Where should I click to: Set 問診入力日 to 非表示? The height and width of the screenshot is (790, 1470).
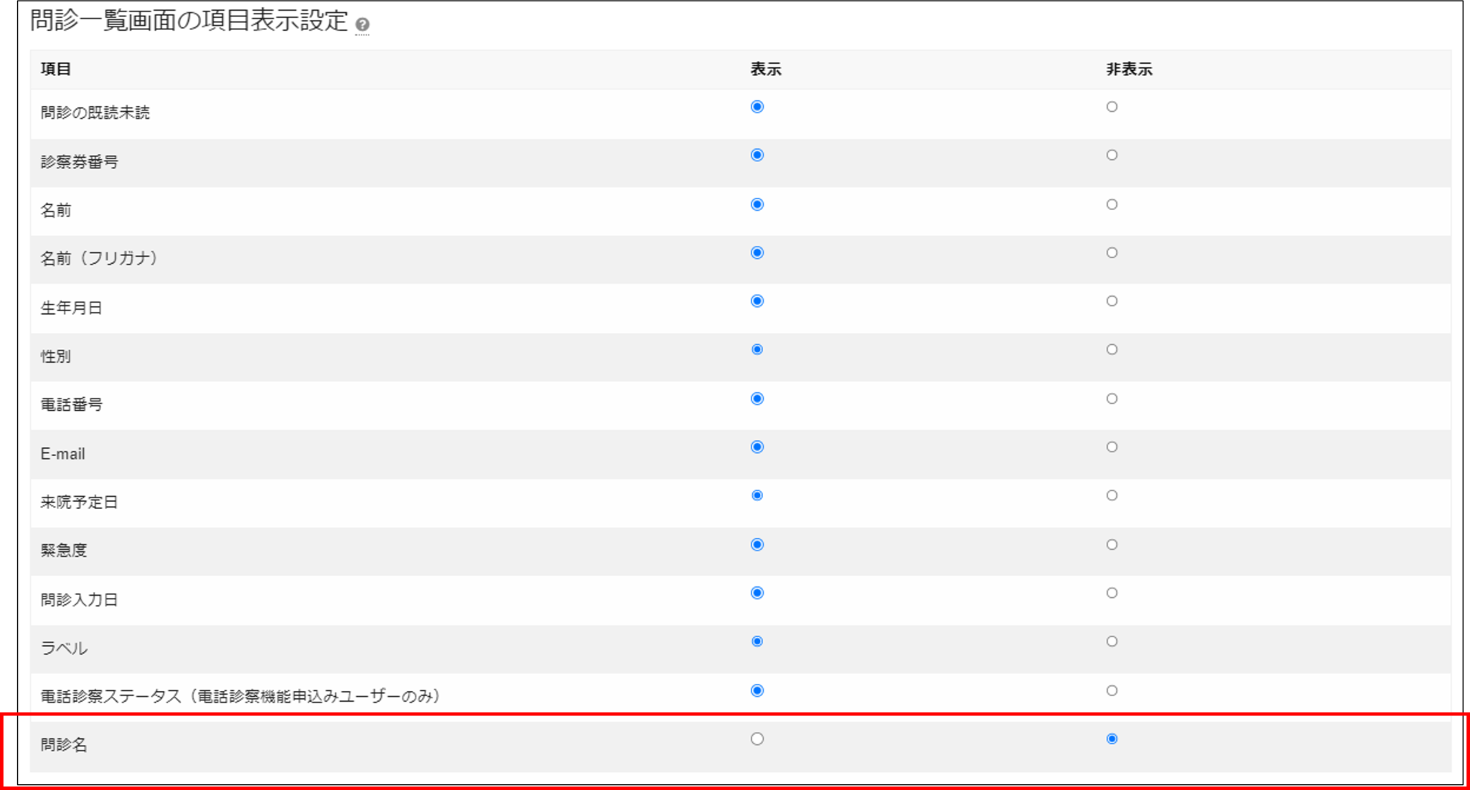(1111, 593)
